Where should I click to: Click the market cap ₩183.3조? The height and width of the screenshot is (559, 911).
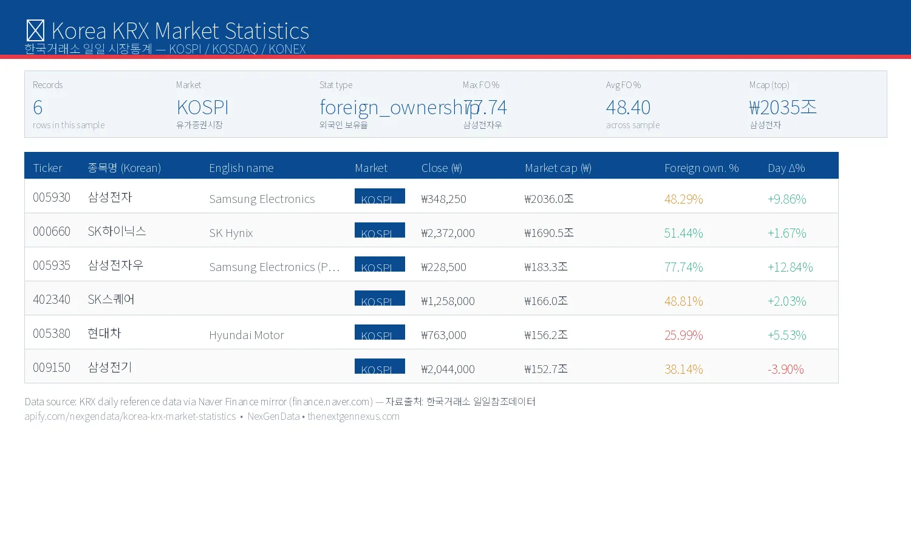click(546, 267)
